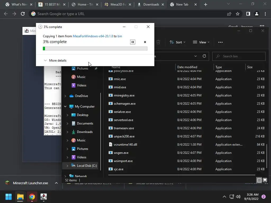271x203 pixels.
Task: Focus the Search bin field
Action: [x=239, y=56]
